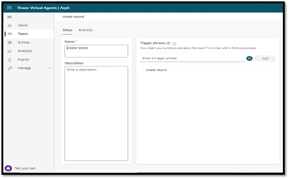The image size is (289, 179).
Task: Focus the Name input field
Action: pos(96,51)
